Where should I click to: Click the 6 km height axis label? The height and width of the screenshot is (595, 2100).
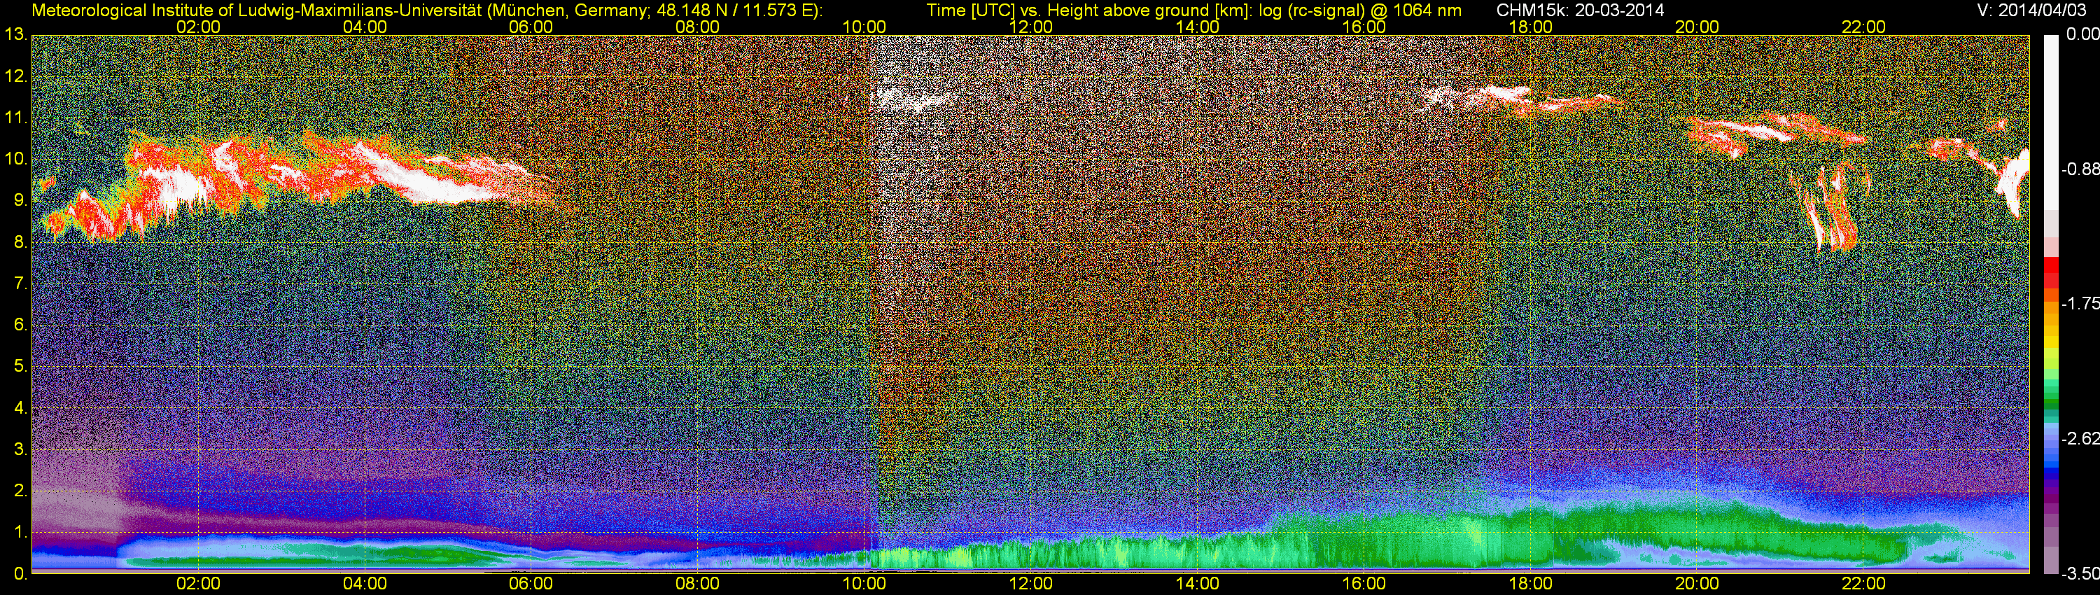20,325
